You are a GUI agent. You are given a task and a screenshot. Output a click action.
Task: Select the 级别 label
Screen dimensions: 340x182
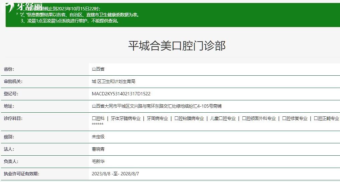(9, 137)
